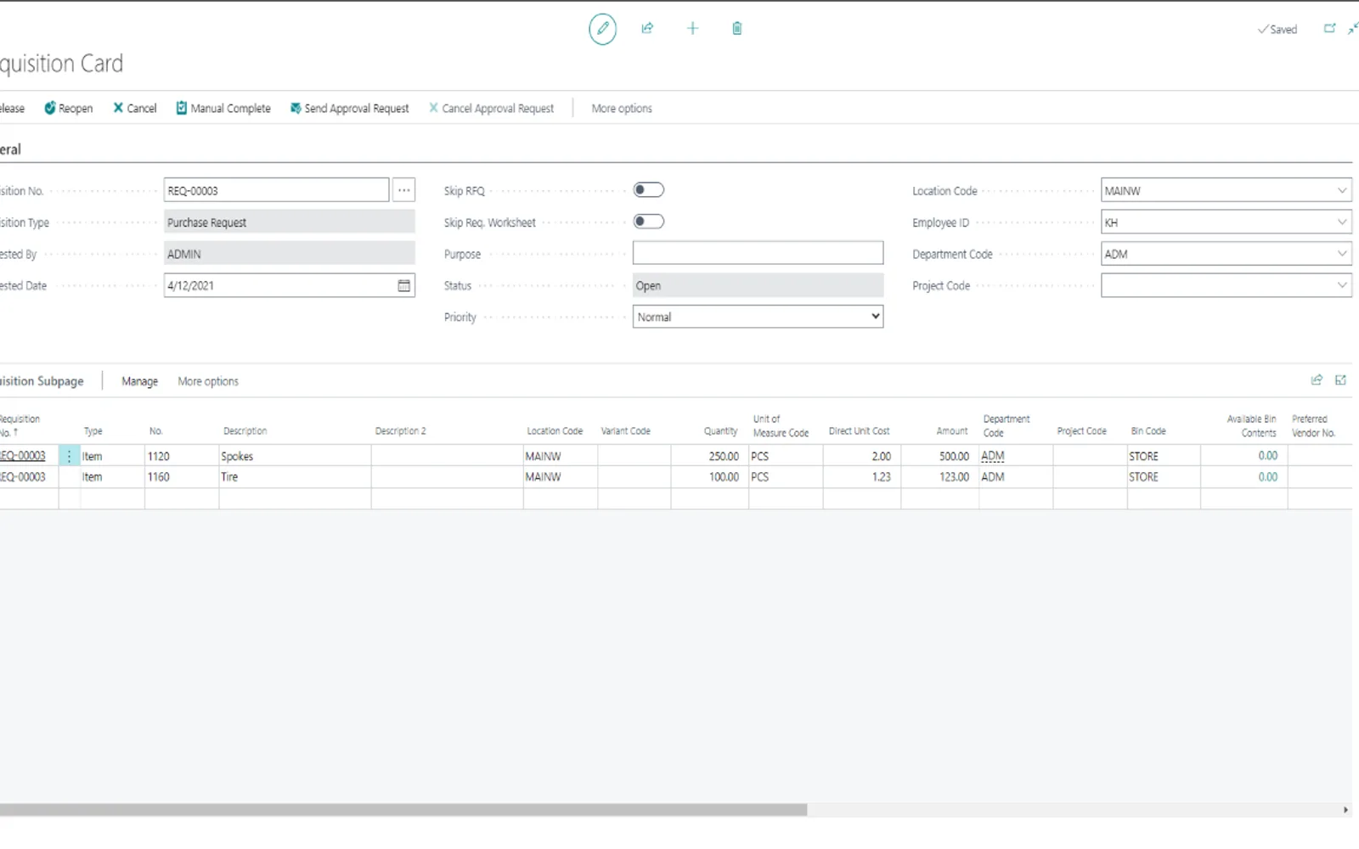Click Manual Complete action

(x=223, y=109)
